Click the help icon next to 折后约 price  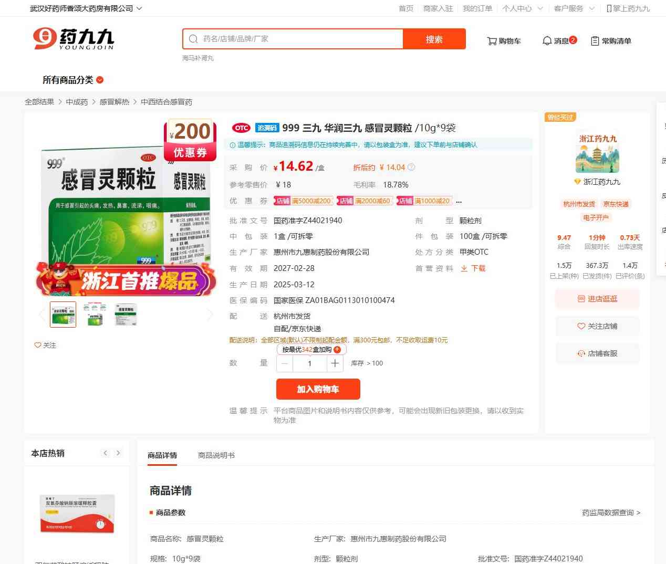(411, 168)
